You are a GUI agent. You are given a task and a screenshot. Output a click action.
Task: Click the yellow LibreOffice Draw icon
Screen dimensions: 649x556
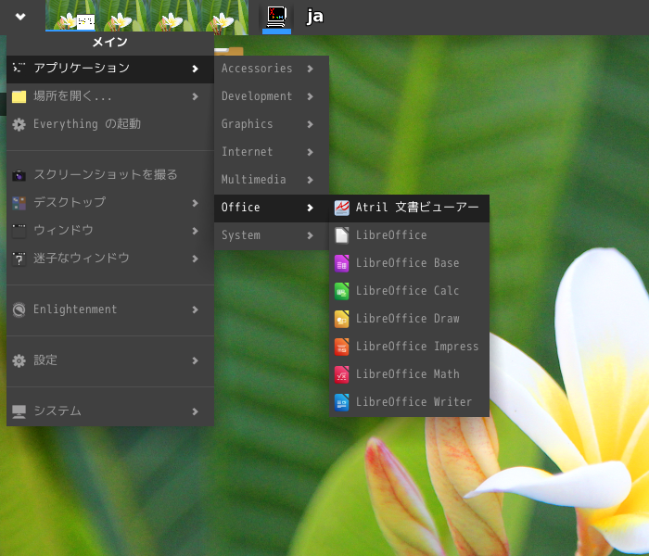[341, 319]
